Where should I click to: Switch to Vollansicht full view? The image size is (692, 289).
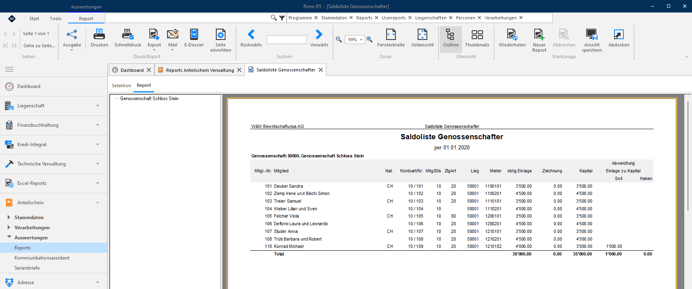[422, 38]
